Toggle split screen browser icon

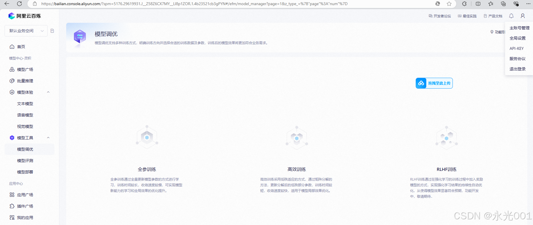[x=478, y=4]
